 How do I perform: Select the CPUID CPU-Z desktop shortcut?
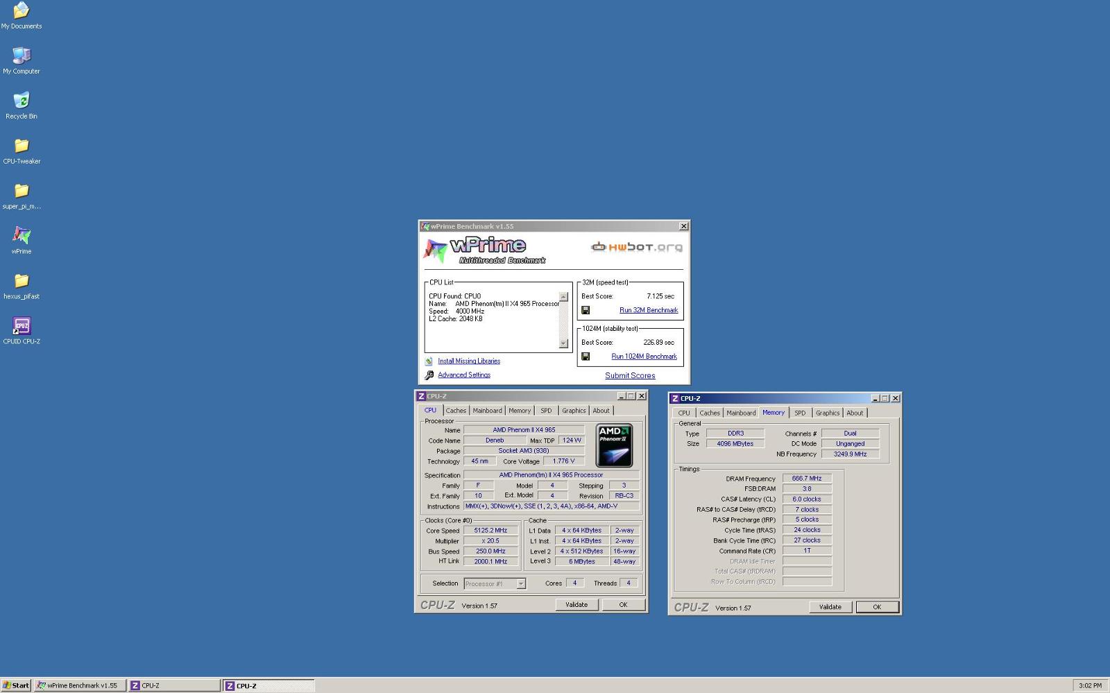click(x=22, y=326)
